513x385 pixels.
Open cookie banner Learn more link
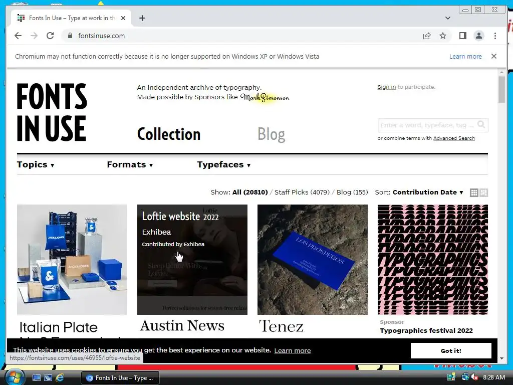292,350
